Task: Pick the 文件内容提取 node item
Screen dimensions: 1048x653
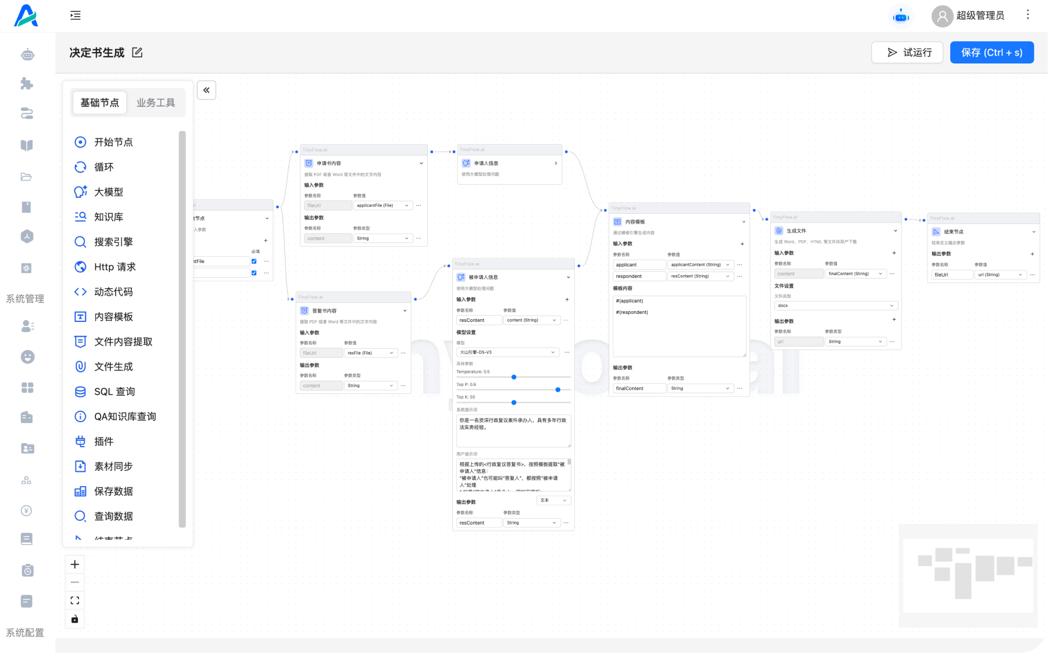Action: coord(123,342)
